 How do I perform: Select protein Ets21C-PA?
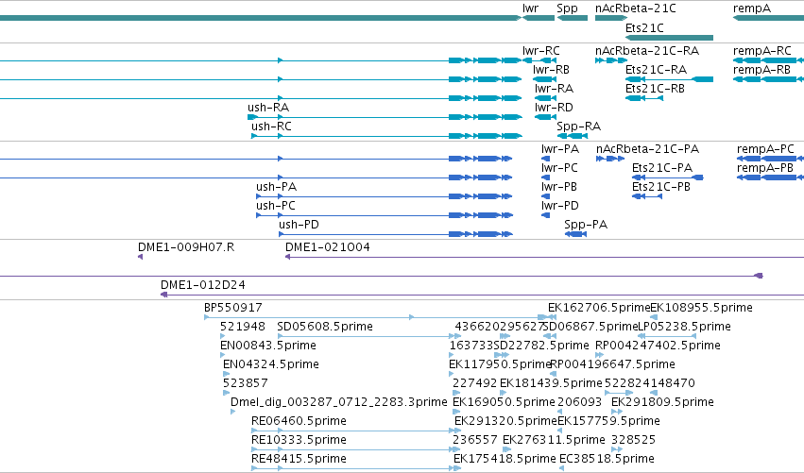tap(662, 168)
